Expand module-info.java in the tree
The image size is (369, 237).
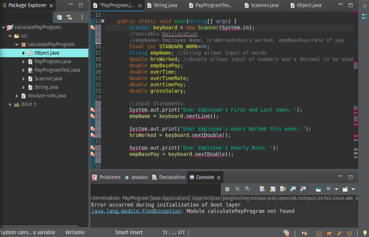tap(17, 96)
